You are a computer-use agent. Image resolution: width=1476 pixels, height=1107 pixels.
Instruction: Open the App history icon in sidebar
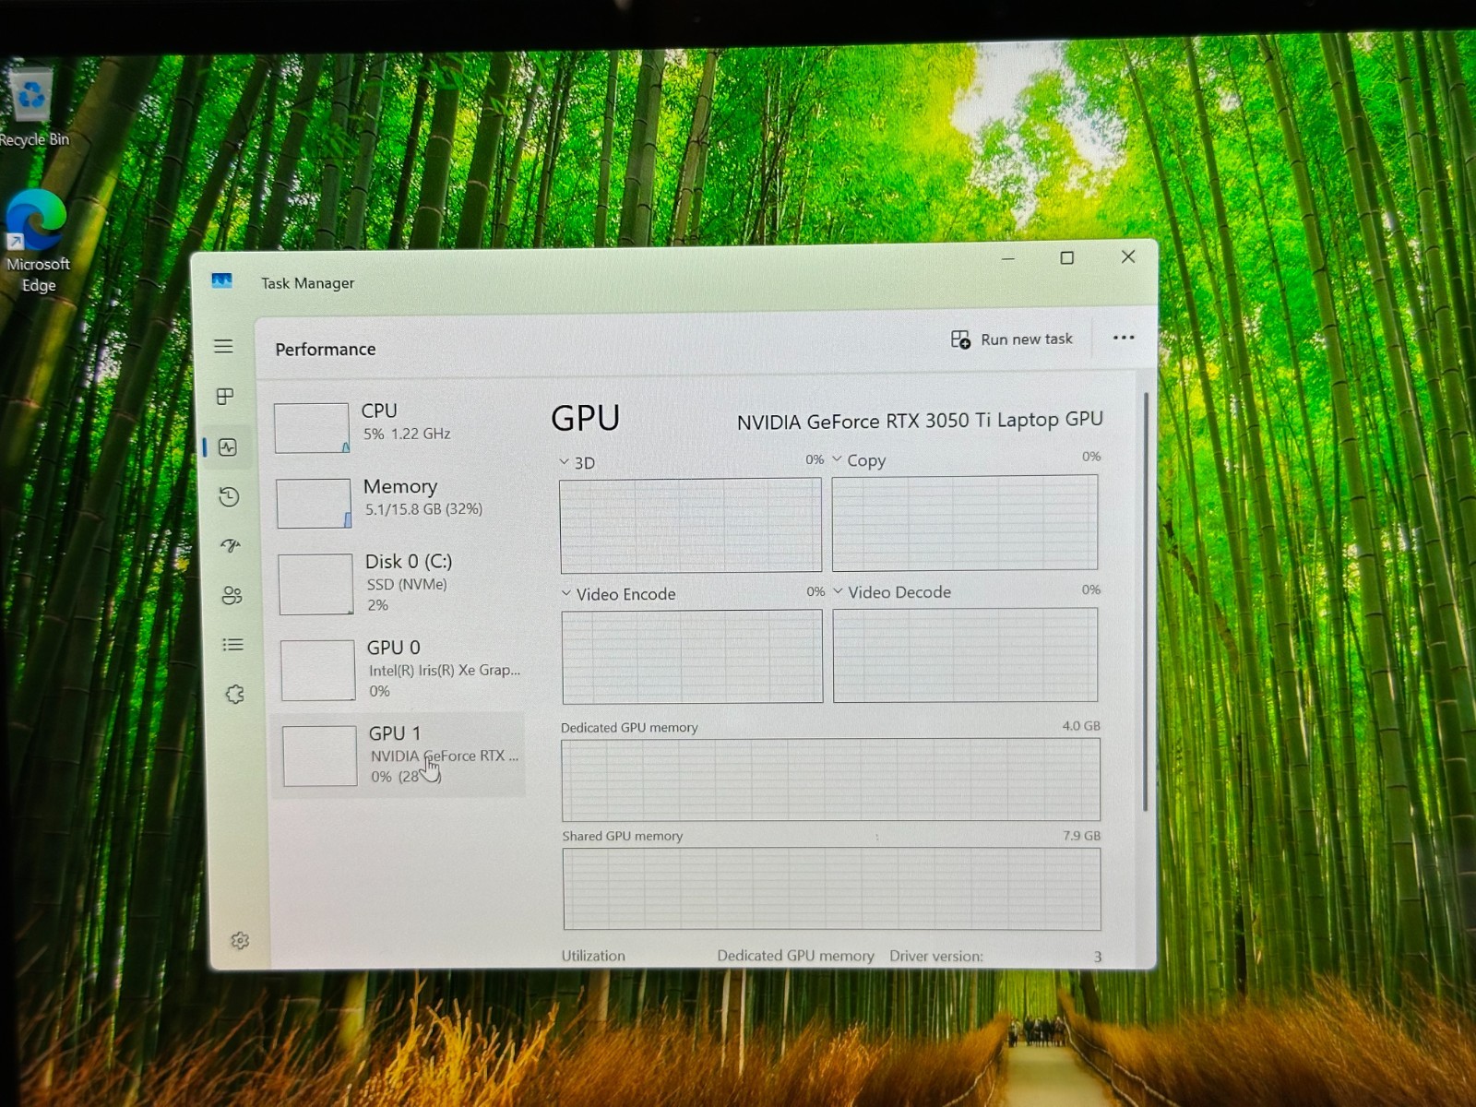point(230,497)
